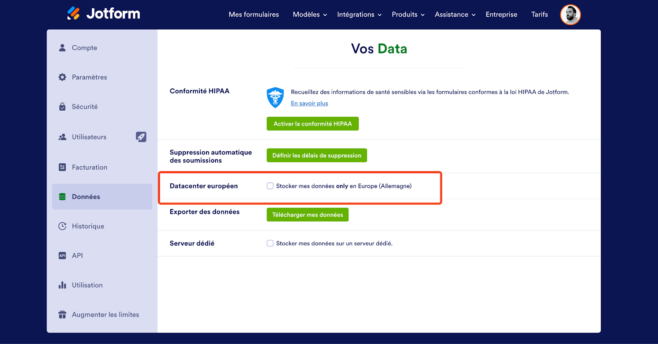Go to the Historique sidebar section

click(102, 226)
